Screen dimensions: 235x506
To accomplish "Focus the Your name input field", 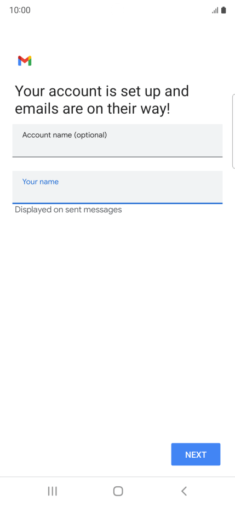I will [x=117, y=187].
